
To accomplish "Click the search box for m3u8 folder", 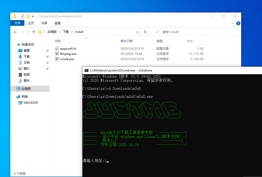I will [x=195, y=32].
